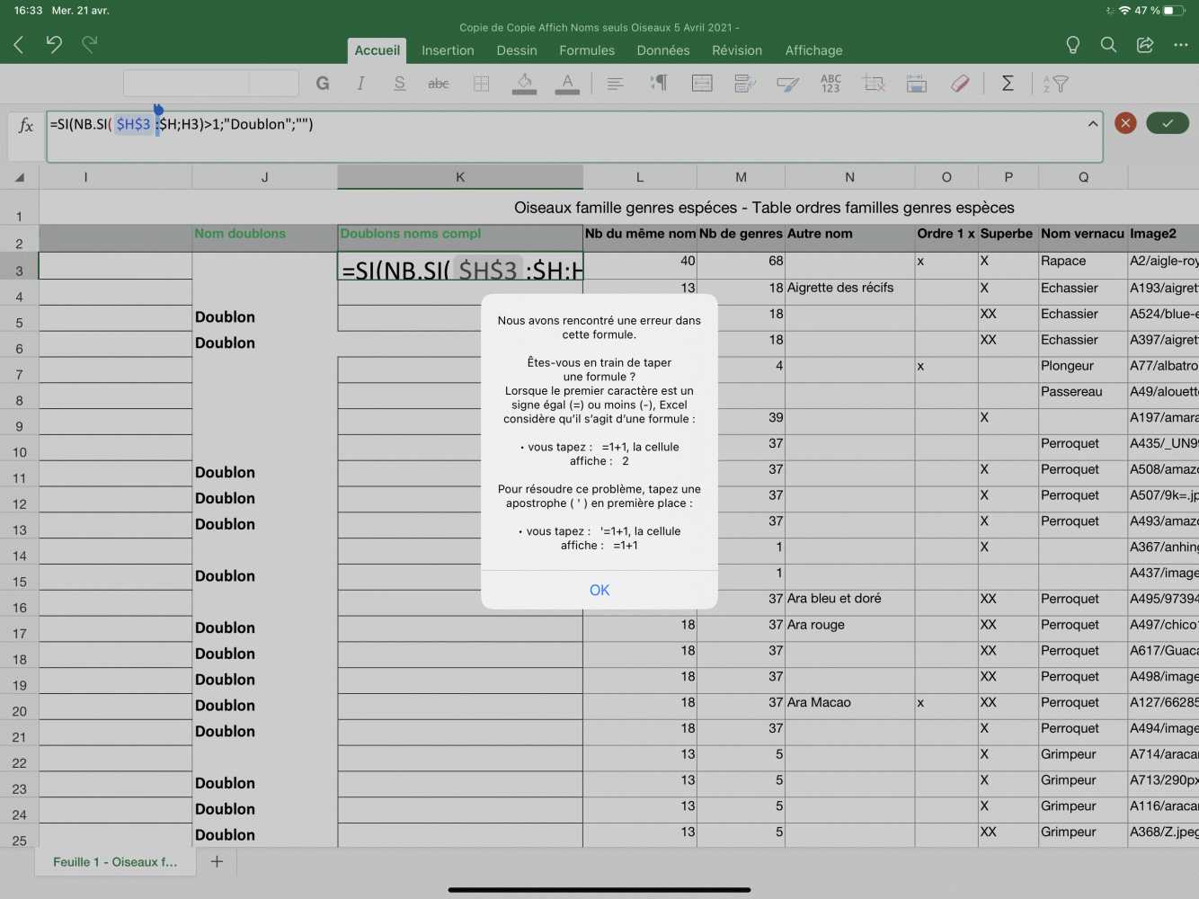This screenshot has height=899, width=1199.
Task: Open the share icon in title bar
Action: 1145,45
